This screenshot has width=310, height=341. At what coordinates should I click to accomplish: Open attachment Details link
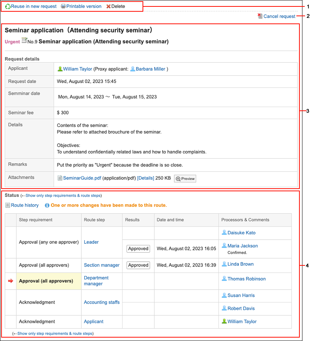[x=146, y=178]
